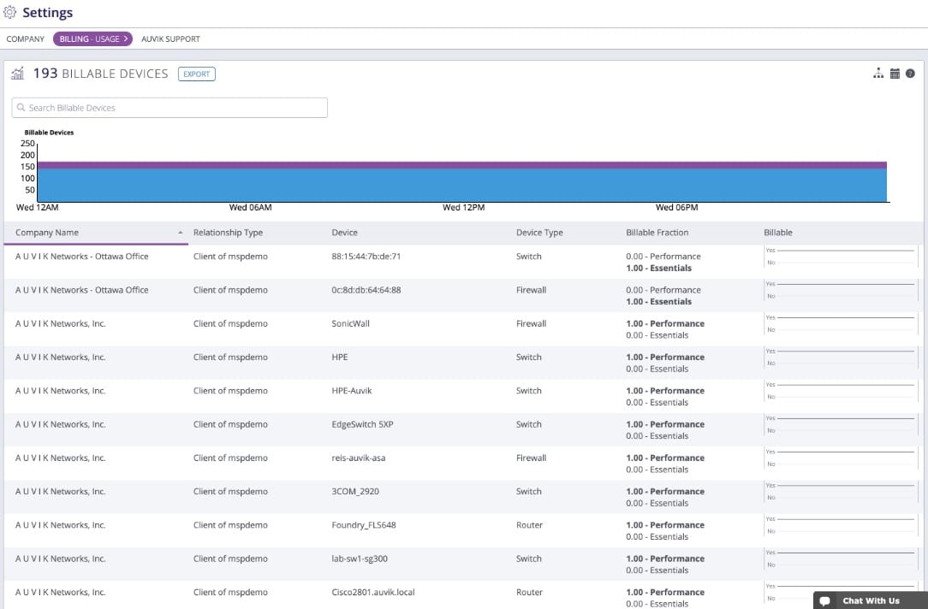The height and width of the screenshot is (609, 928).
Task: Sort by Billable Fraction column header
Action: 657,233
